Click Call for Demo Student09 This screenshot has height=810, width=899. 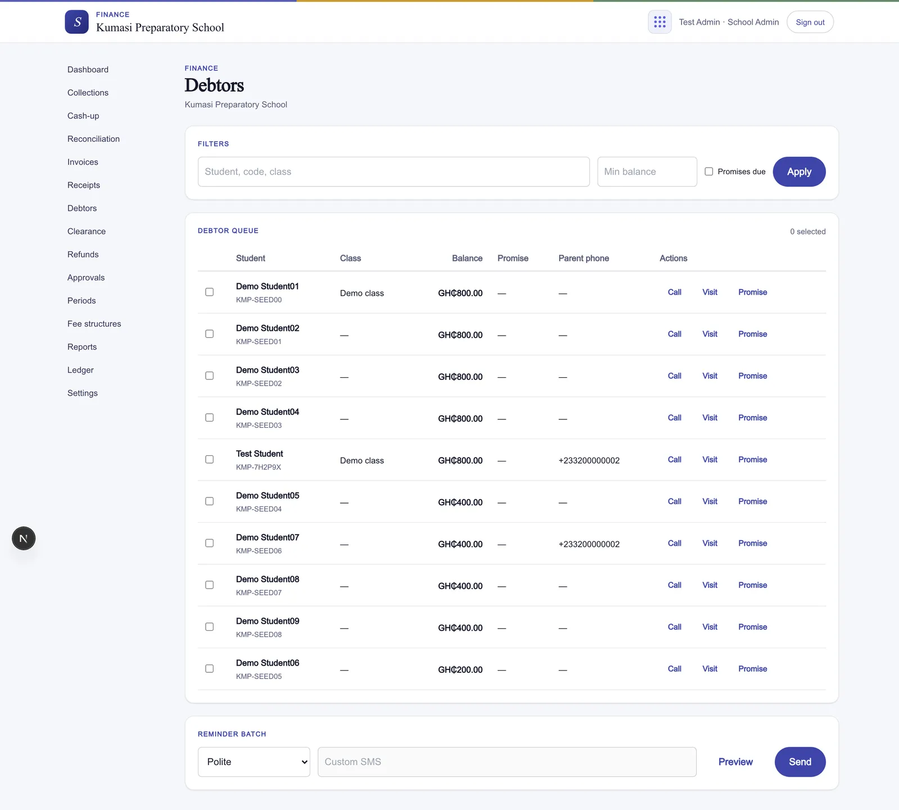tap(674, 627)
